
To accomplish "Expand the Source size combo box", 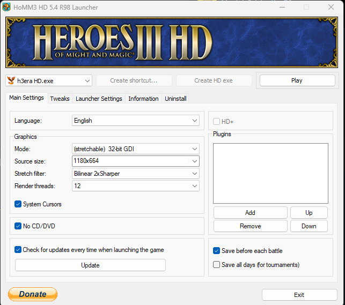I will pos(136,161).
